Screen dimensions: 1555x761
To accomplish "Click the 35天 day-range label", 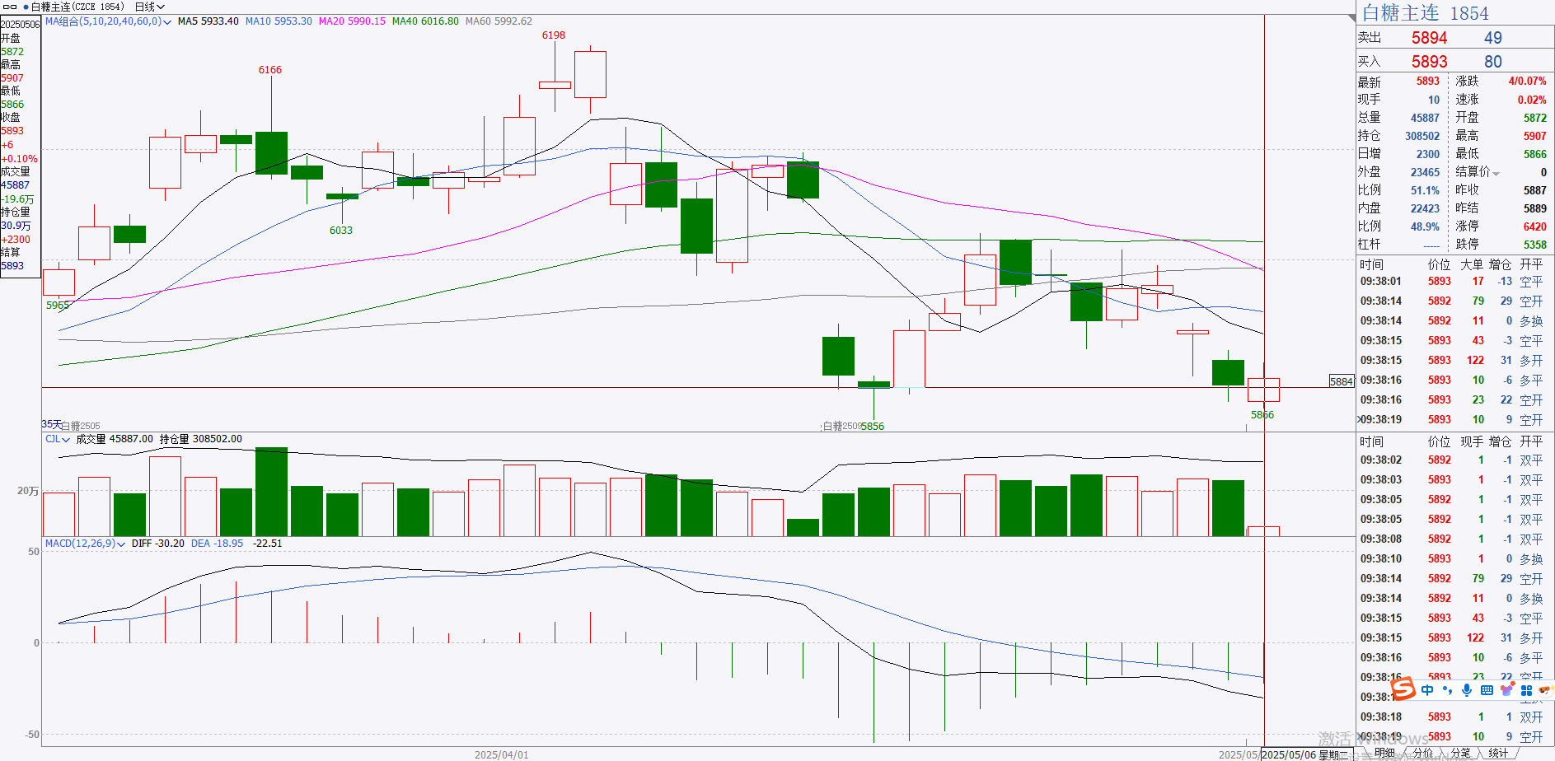I will point(51,424).
